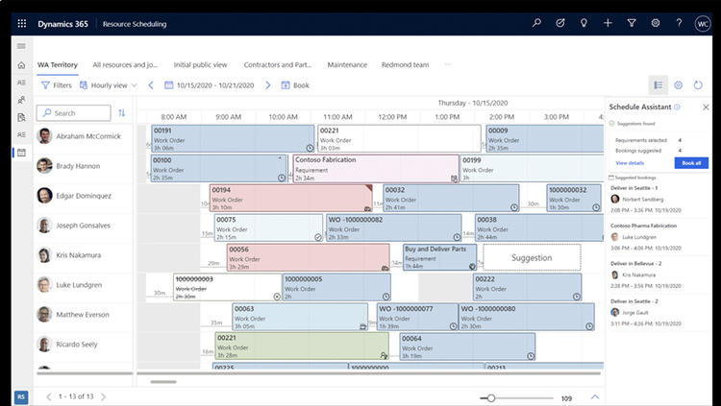Open the top bar settings gear
Image resolution: width=721 pixels, height=406 pixels.
656,22
